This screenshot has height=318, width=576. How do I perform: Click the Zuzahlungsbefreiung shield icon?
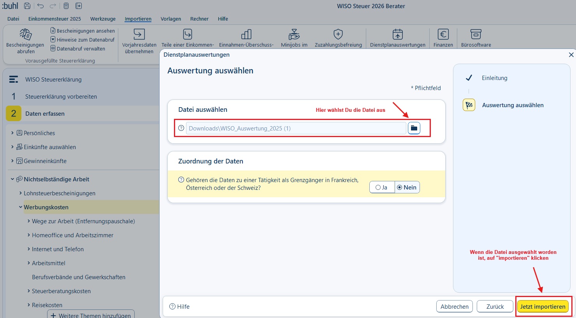pyautogui.click(x=338, y=34)
